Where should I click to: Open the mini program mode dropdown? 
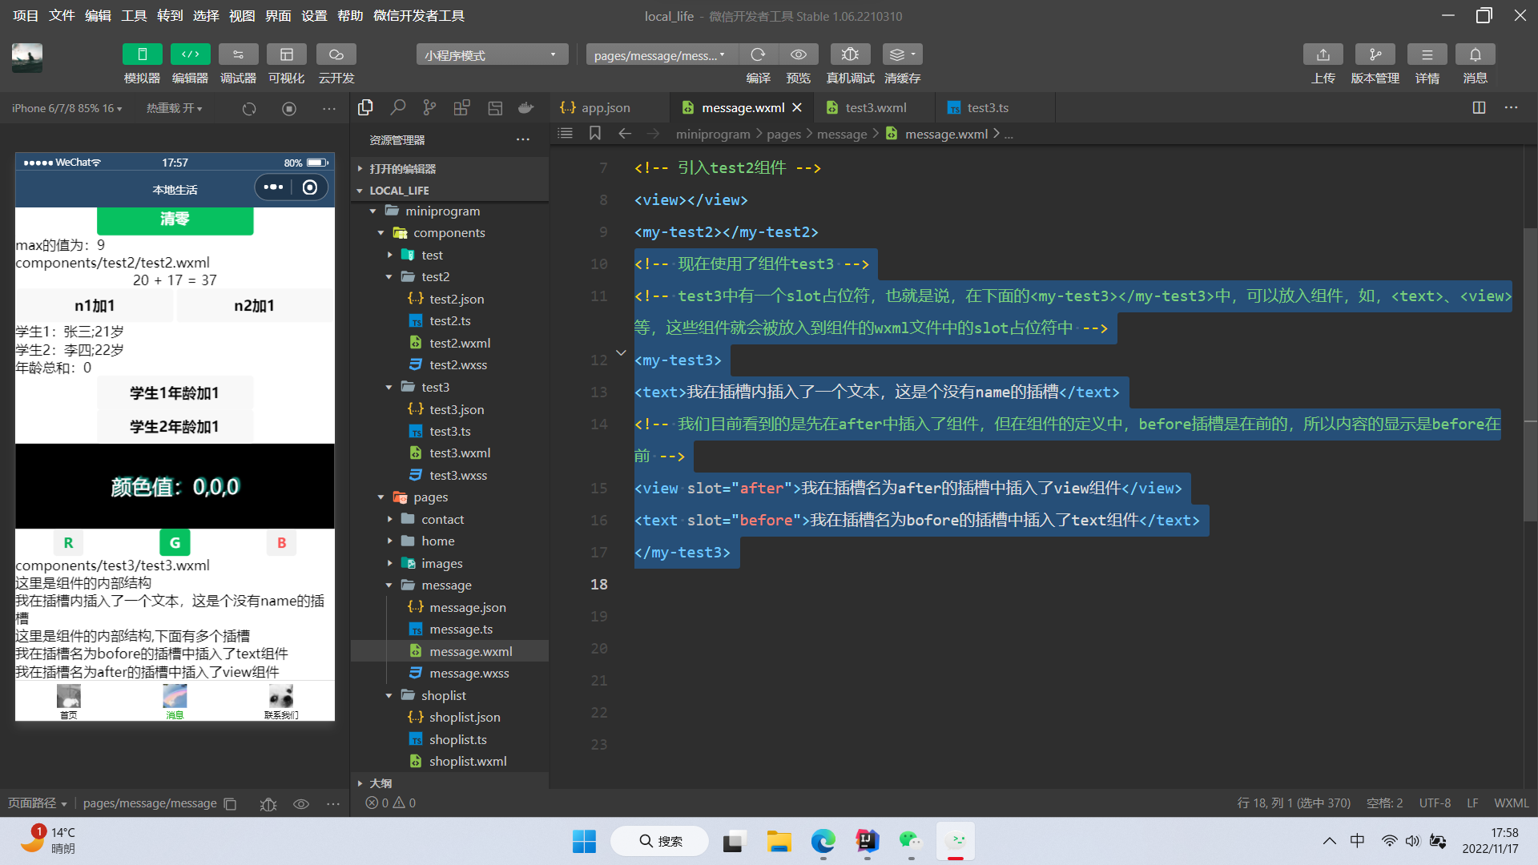(491, 54)
